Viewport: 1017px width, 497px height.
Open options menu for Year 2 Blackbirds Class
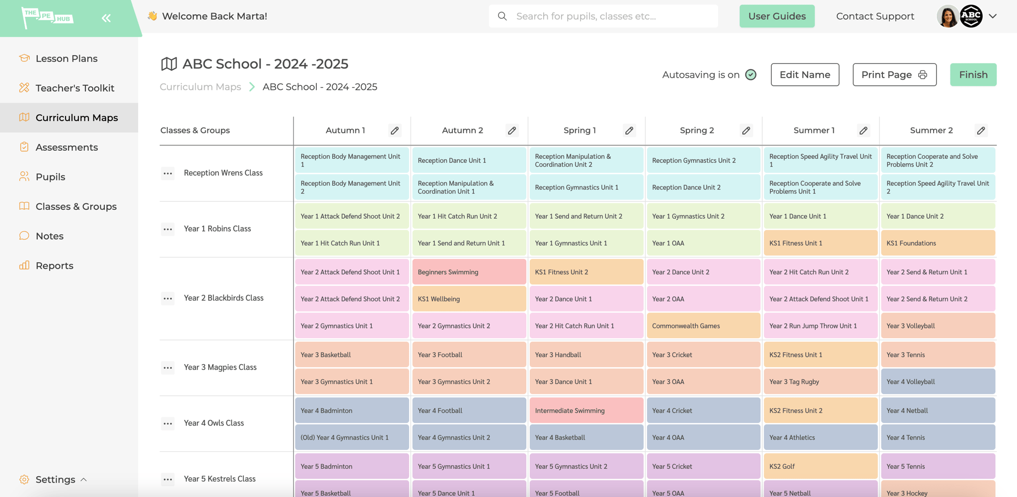coord(168,298)
